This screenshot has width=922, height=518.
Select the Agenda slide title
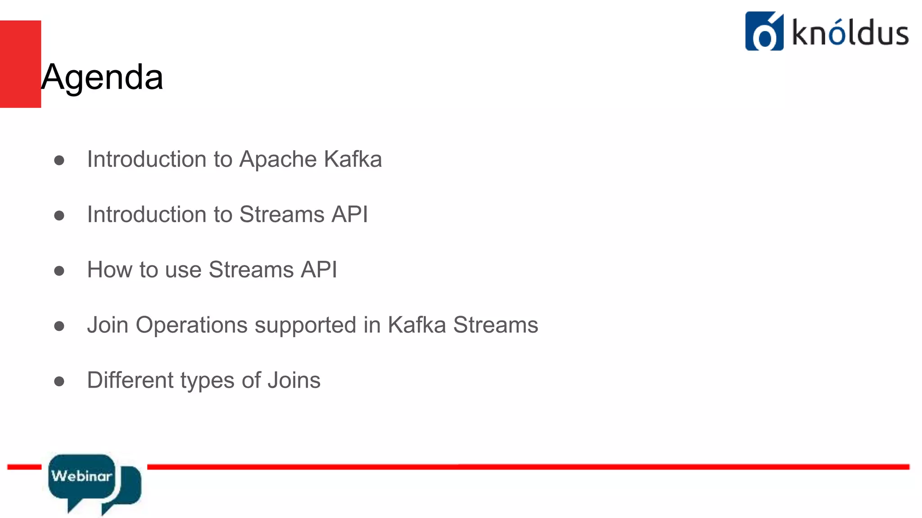tap(102, 77)
